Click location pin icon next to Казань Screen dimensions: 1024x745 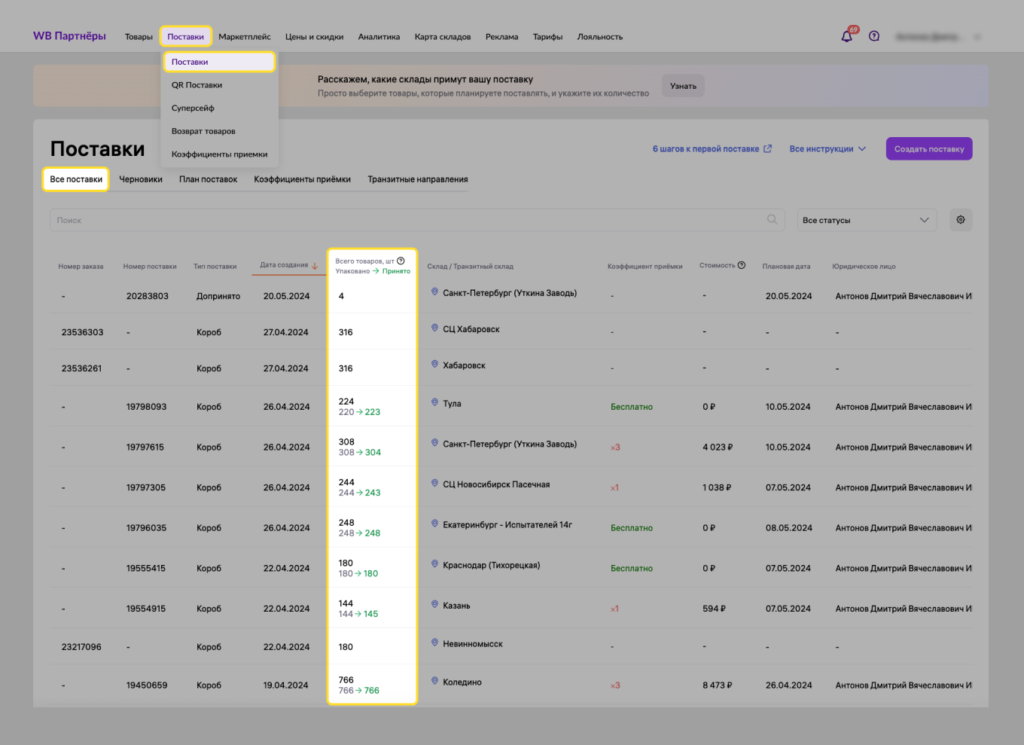pyautogui.click(x=434, y=605)
